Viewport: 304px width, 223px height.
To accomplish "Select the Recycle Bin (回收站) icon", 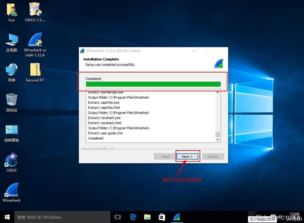I will (12, 102).
